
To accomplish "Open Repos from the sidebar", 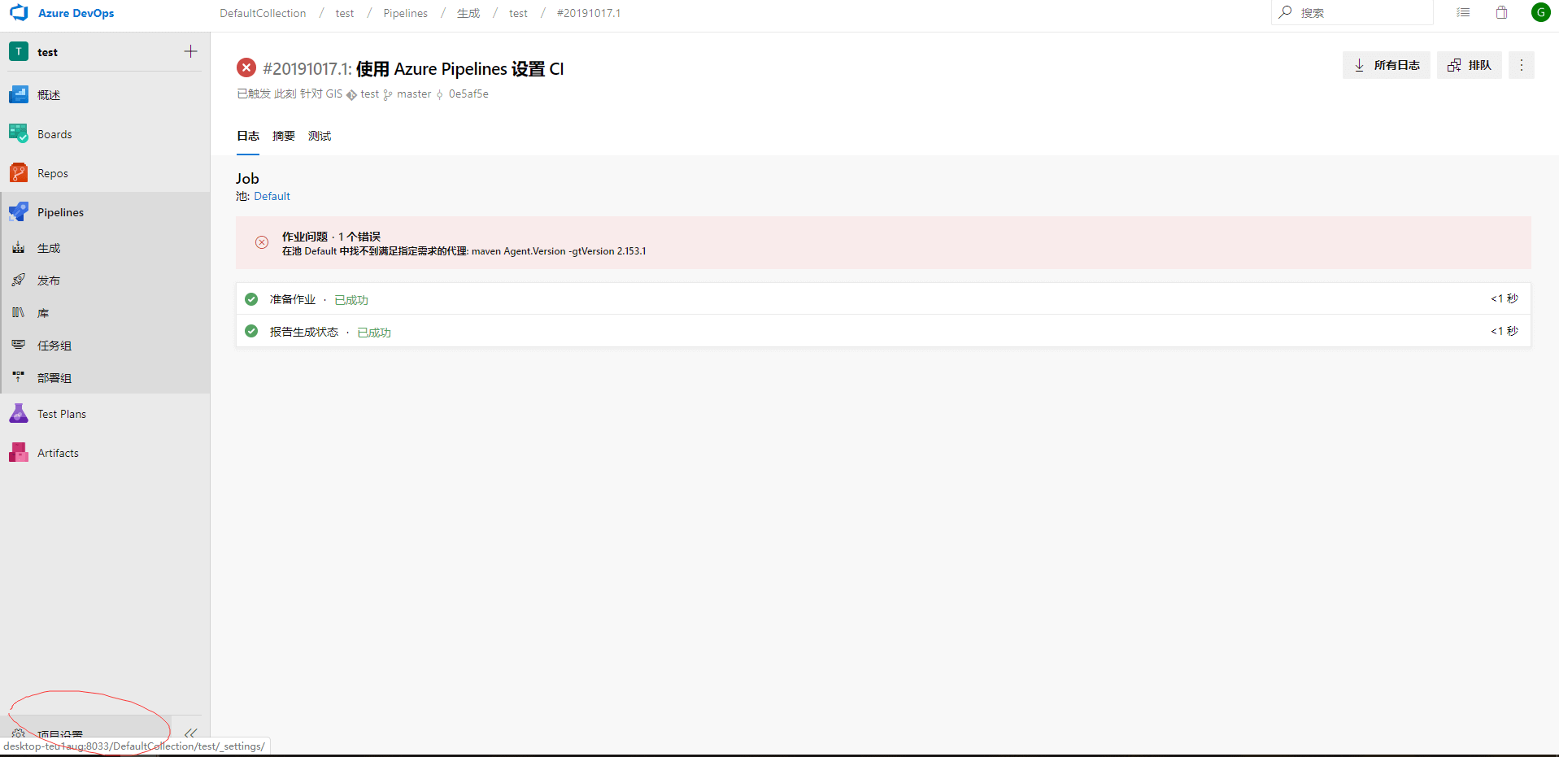I will (x=53, y=173).
